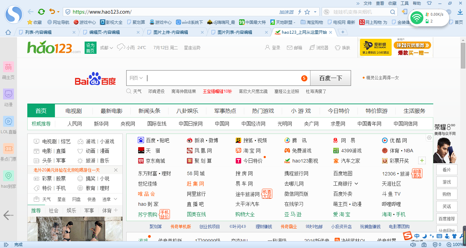Click the 登录 person icon
The image size is (466, 248).
(x=267, y=47)
